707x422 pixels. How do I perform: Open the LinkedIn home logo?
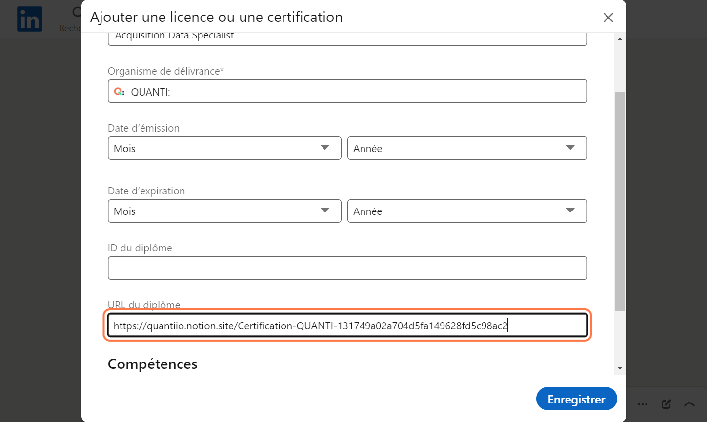(30, 19)
